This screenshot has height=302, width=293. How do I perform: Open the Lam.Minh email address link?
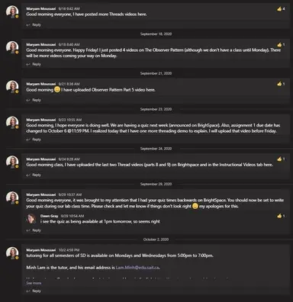point(137,268)
